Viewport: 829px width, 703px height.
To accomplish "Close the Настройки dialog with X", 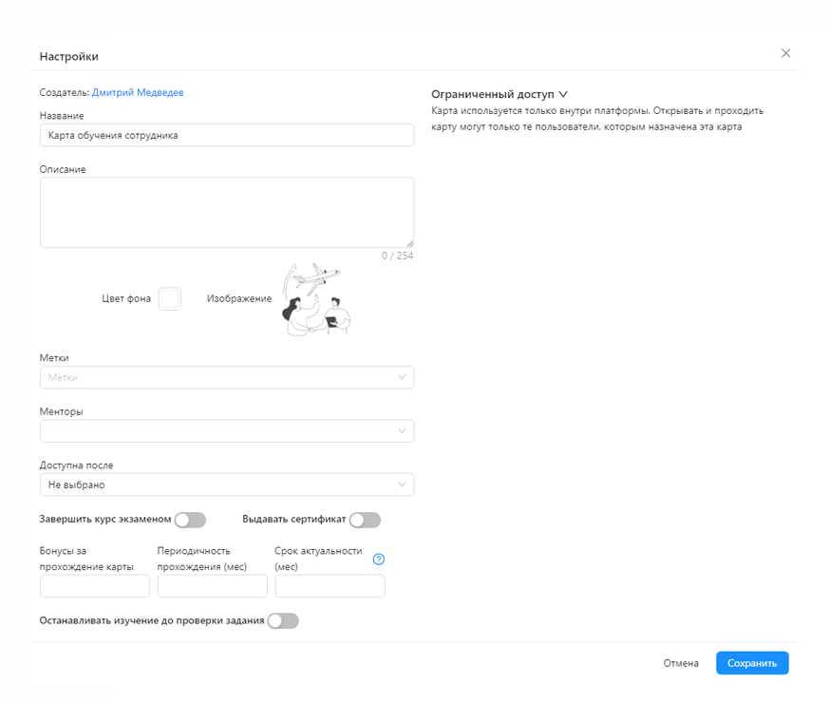I will pyautogui.click(x=785, y=53).
